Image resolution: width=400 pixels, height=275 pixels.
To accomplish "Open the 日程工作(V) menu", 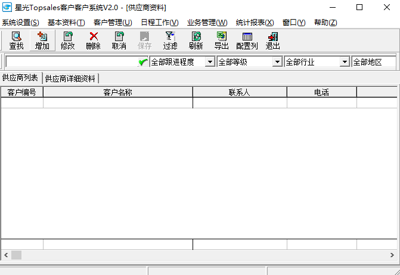I will 160,23.
